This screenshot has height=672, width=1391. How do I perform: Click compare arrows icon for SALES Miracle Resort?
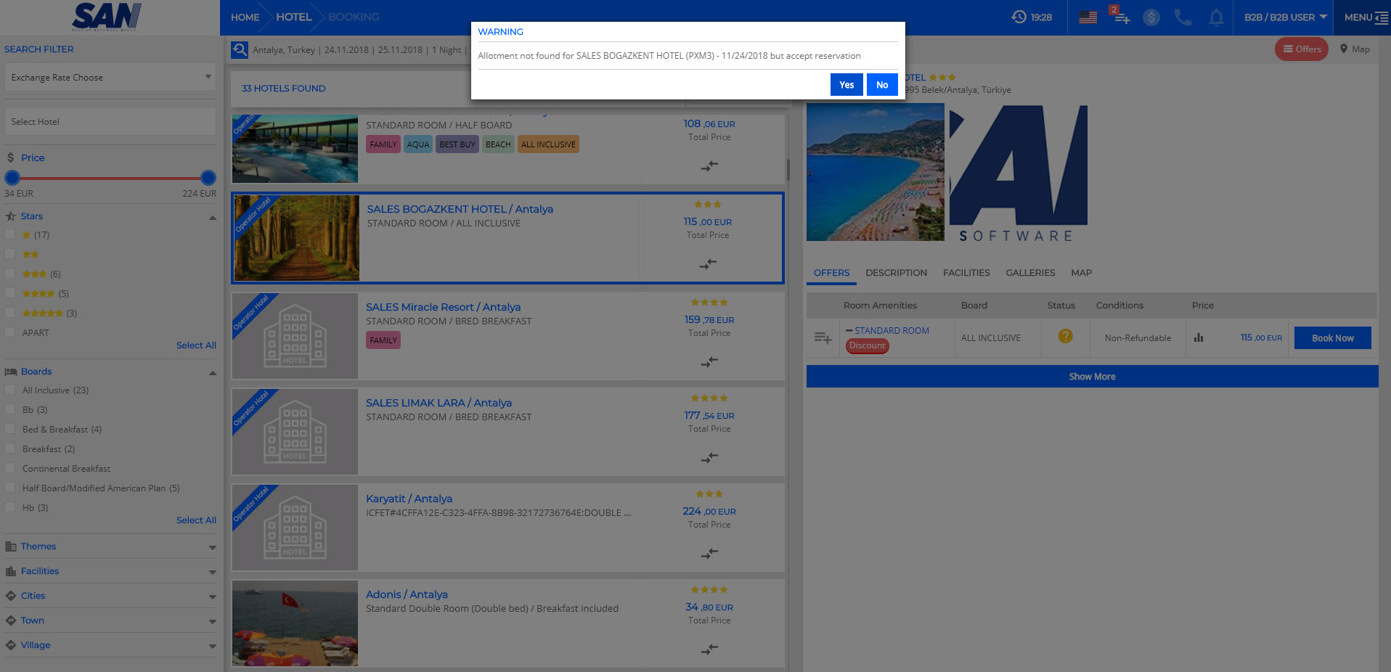(x=709, y=361)
